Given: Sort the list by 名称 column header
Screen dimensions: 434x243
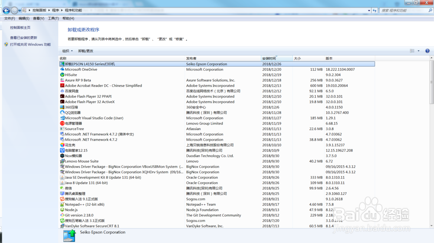Looking at the screenshot, I should [x=122, y=59].
